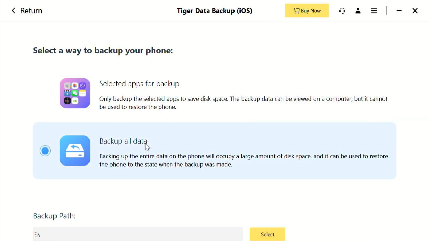Close the Tiger Data Backup window

[415, 11]
